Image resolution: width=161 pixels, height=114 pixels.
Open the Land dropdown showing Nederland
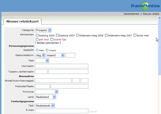pyautogui.click(x=46, y=97)
